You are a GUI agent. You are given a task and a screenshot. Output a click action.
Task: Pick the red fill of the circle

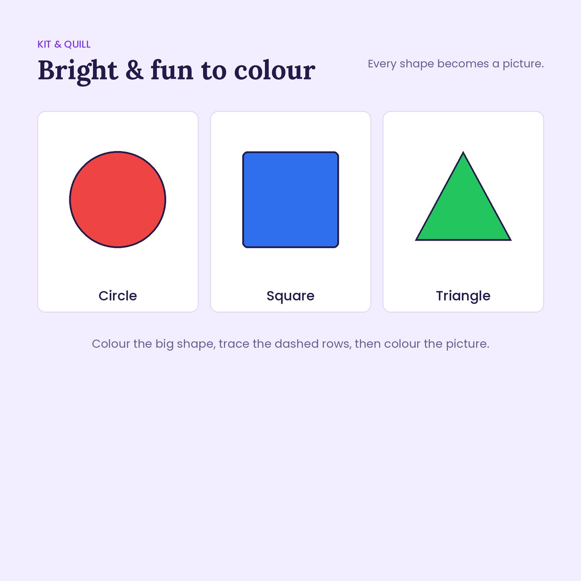pos(118,199)
